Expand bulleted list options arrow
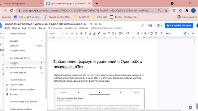 141,34
